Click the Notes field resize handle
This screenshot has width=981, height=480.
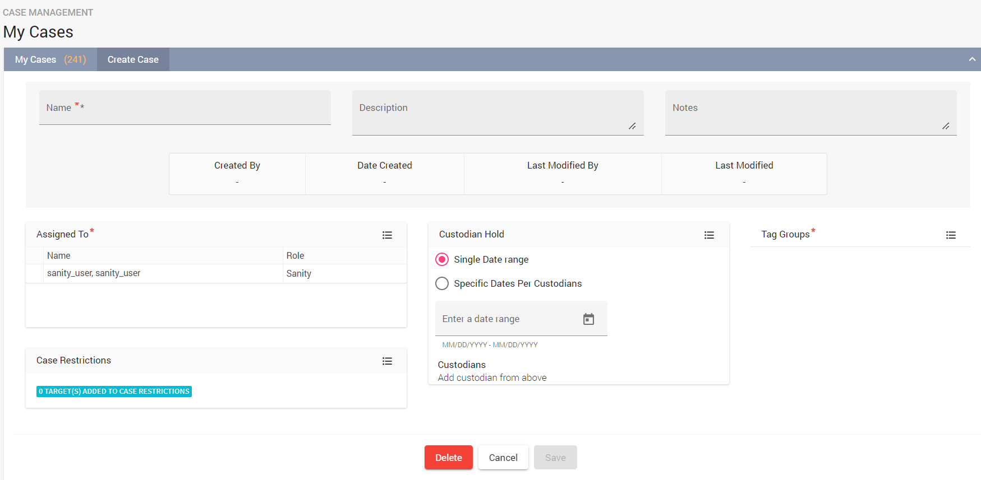tap(946, 126)
